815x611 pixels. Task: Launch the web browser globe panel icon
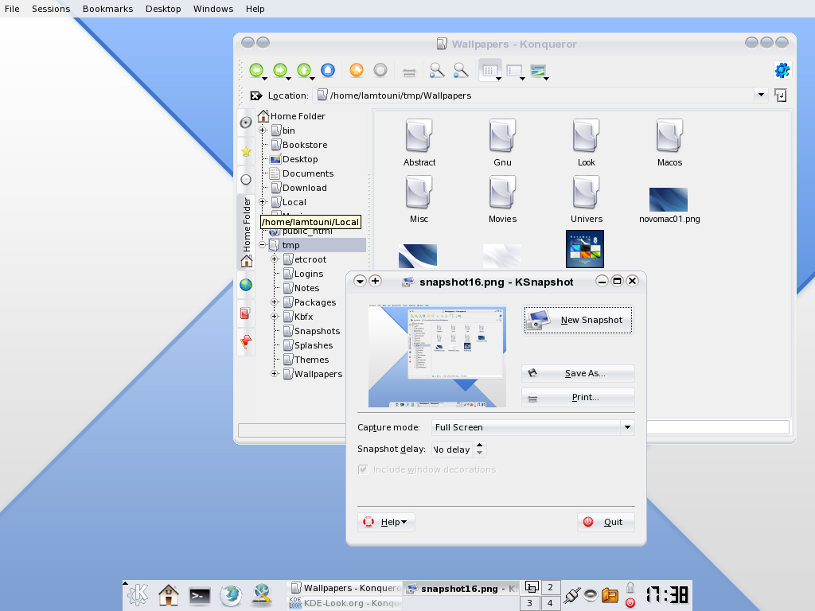[231, 595]
